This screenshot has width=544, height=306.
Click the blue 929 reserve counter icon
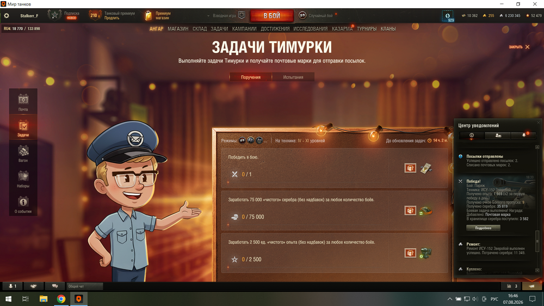pyautogui.click(x=448, y=16)
